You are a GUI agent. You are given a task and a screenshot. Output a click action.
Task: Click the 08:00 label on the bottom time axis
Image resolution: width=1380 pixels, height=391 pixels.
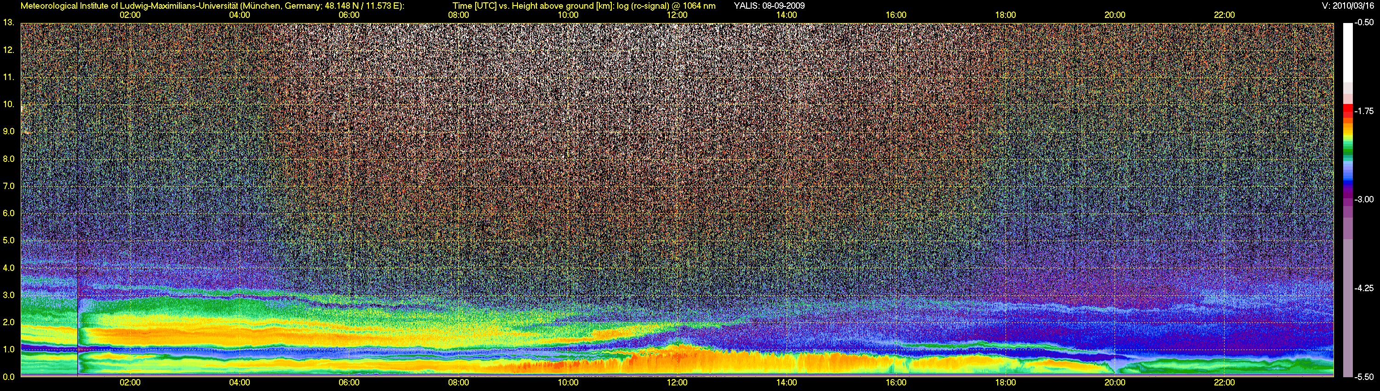tap(459, 382)
